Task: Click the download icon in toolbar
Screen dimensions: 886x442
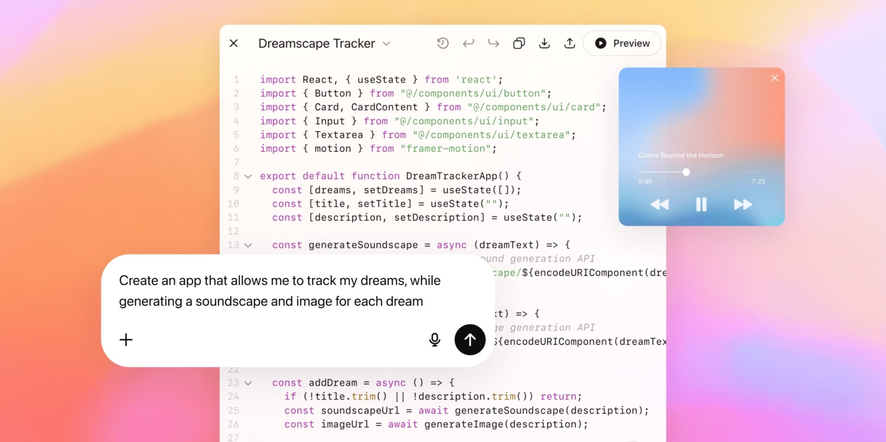Action: pyautogui.click(x=544, y=43)
